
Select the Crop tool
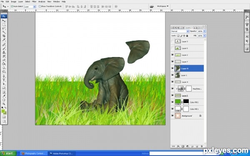click(4, 36)
